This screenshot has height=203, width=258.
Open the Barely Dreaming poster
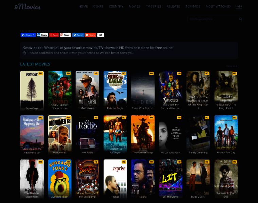click(x=198, y=135)
